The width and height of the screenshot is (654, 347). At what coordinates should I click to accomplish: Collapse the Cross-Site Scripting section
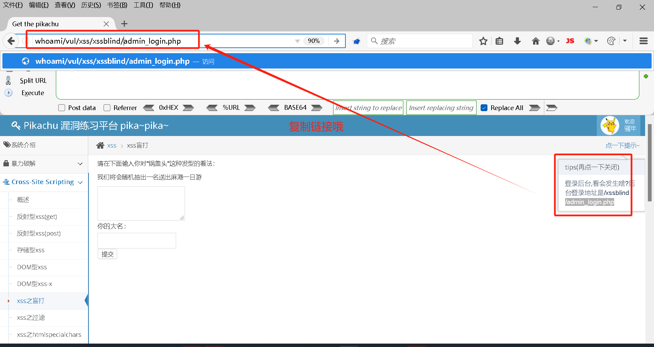click(x=44, y=182)
